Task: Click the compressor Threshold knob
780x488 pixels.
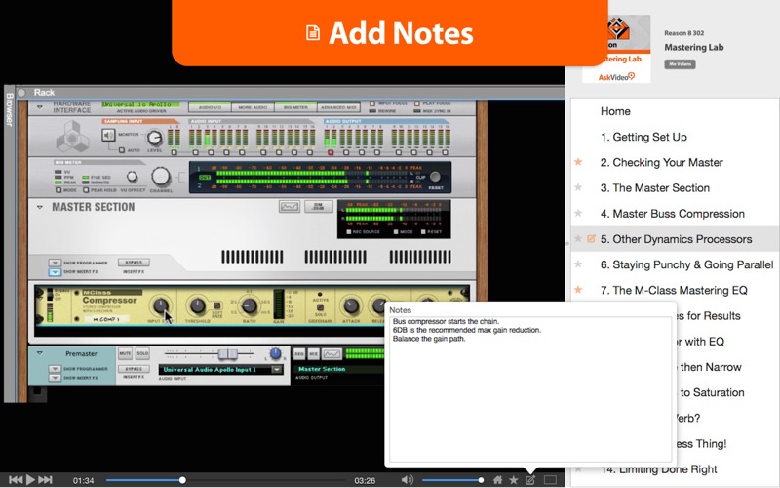Action: pos(198,305)
